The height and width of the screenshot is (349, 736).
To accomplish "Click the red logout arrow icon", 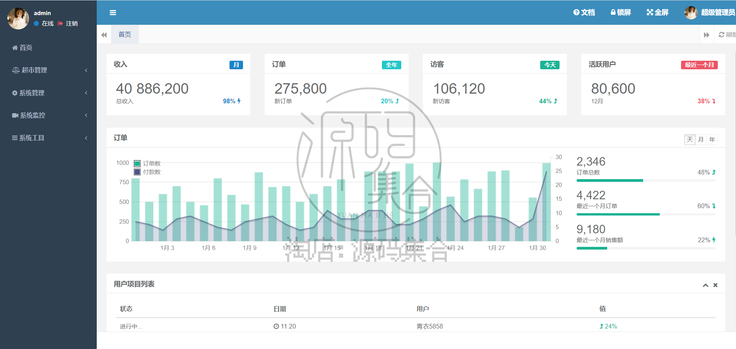I will tap(60, 24).
